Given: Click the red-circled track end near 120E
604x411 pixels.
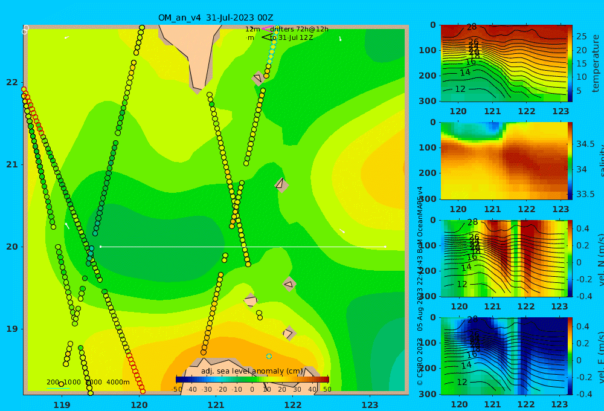Looking at the screenshot, I should [x=143, y=391].
